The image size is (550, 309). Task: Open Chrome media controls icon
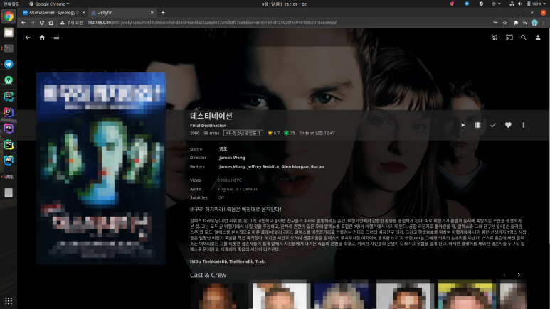point(525,23)
